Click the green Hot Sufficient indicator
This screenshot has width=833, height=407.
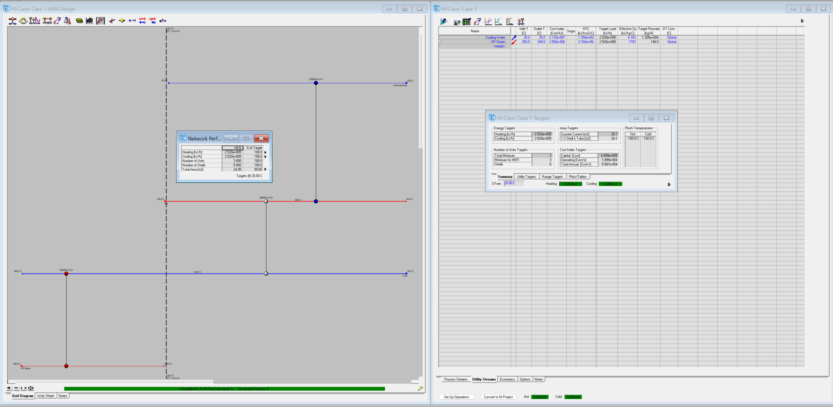[540, 397]
